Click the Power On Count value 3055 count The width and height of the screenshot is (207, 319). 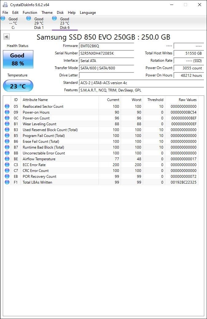pyautogui.click(x=189, y=68)
